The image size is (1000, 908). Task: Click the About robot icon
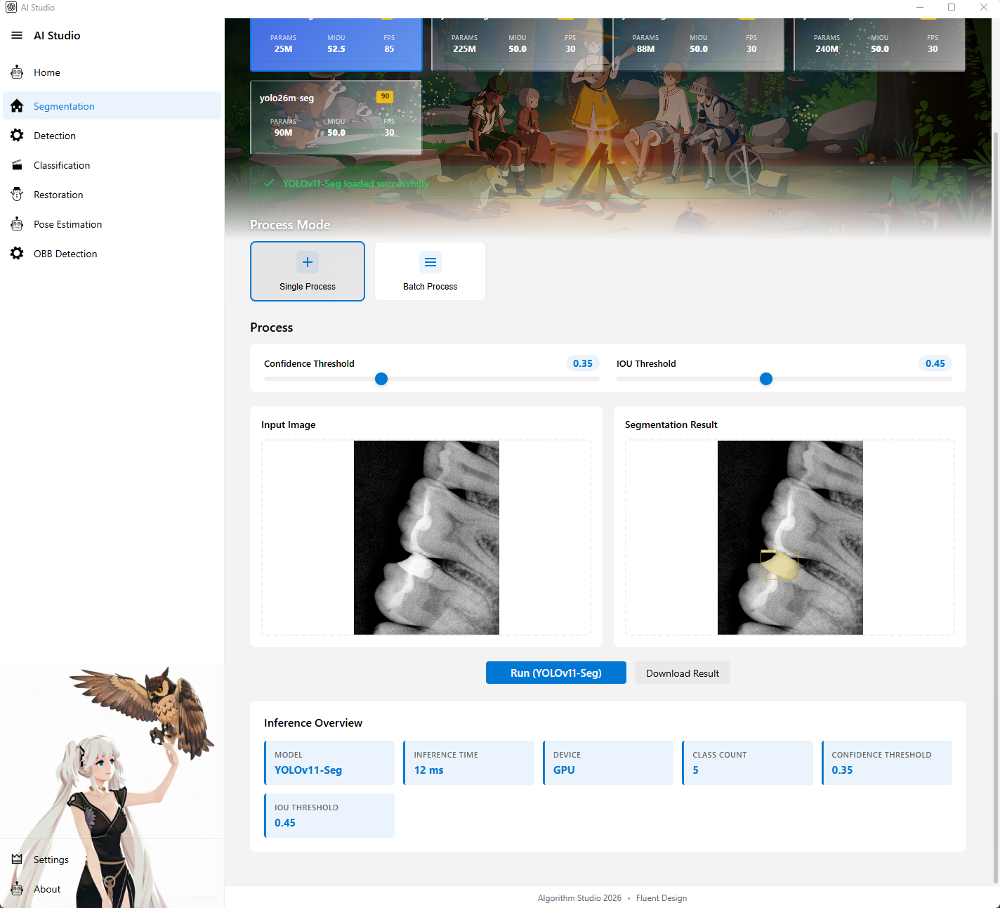coord(17,889)
